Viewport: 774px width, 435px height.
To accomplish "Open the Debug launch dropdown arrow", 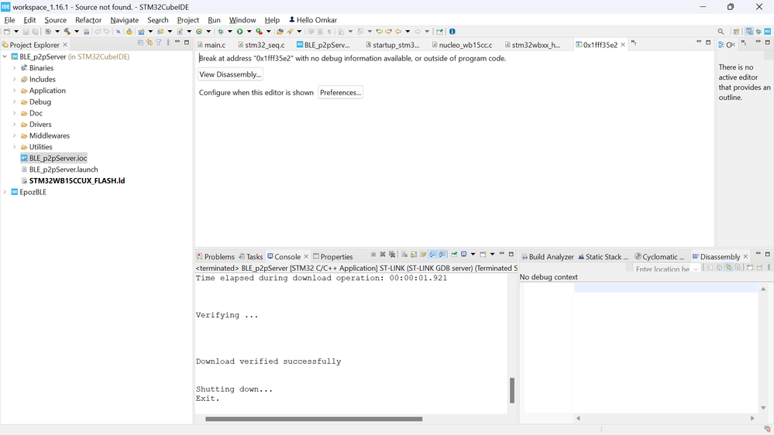I will point(229,32).
